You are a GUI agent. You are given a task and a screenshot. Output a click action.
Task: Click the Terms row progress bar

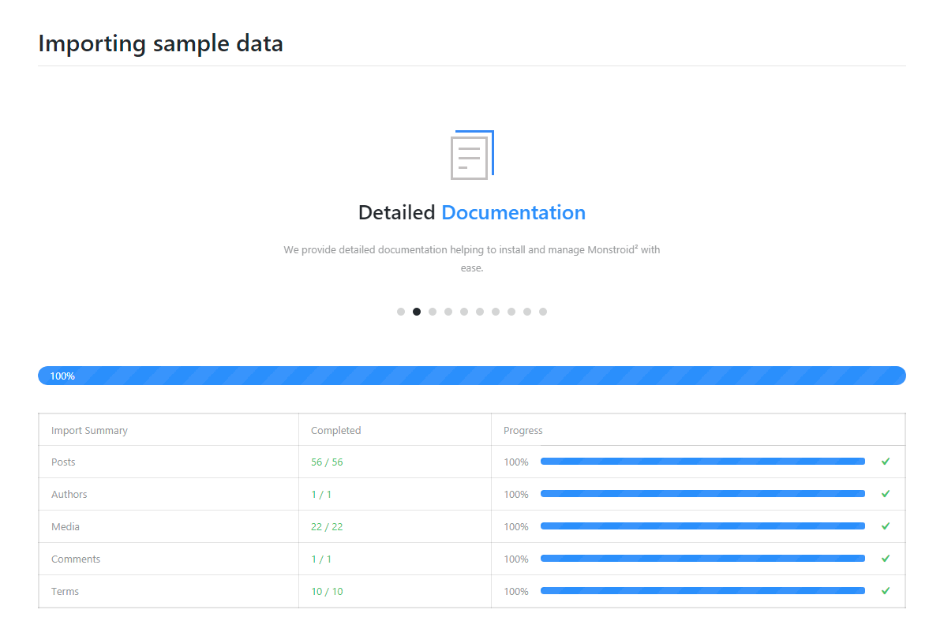[x=702, y=591]
